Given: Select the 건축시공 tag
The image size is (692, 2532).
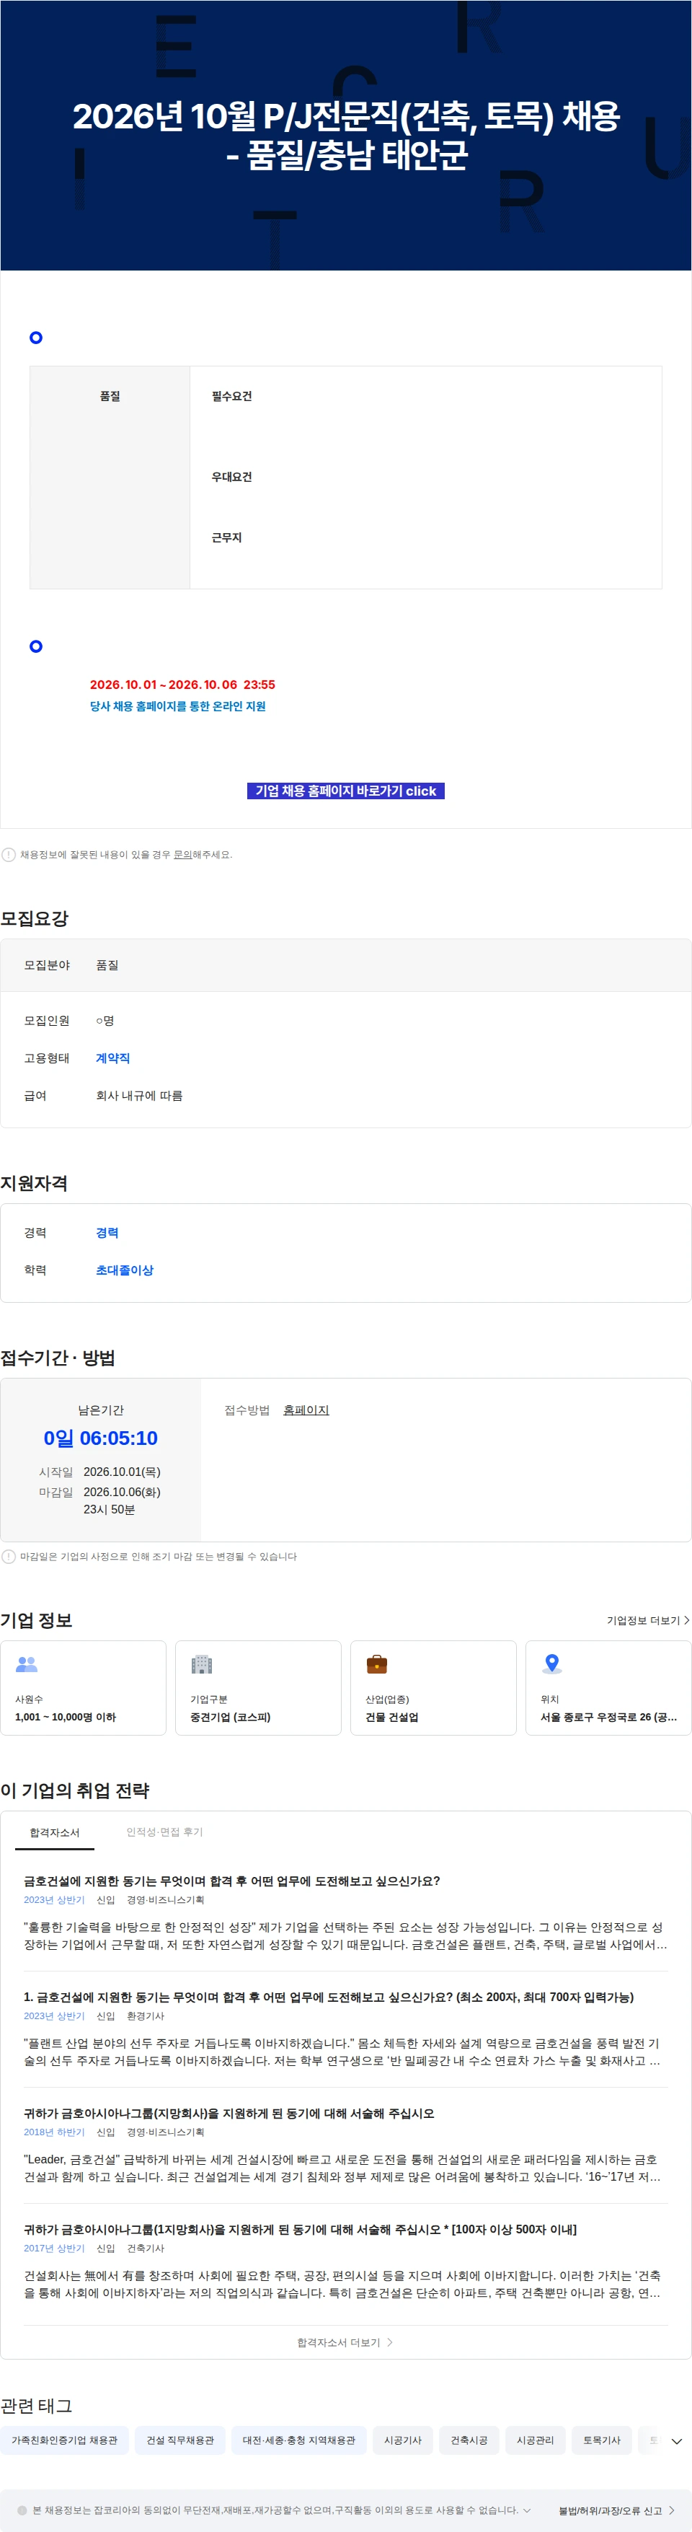Looking at the screenshot, I should [x=469, y=2440].
